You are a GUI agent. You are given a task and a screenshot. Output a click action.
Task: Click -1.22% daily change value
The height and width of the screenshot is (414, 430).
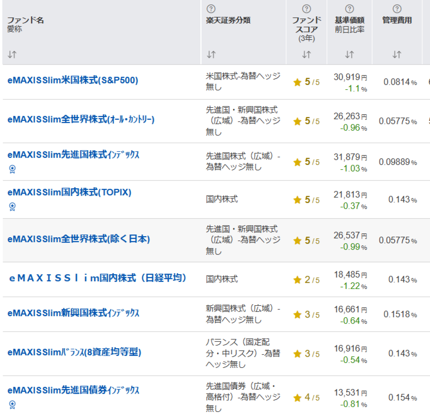click(353, 286)
